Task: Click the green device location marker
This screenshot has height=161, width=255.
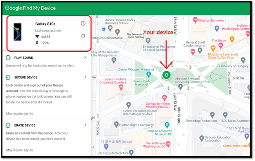Action: tap(166, 75)
